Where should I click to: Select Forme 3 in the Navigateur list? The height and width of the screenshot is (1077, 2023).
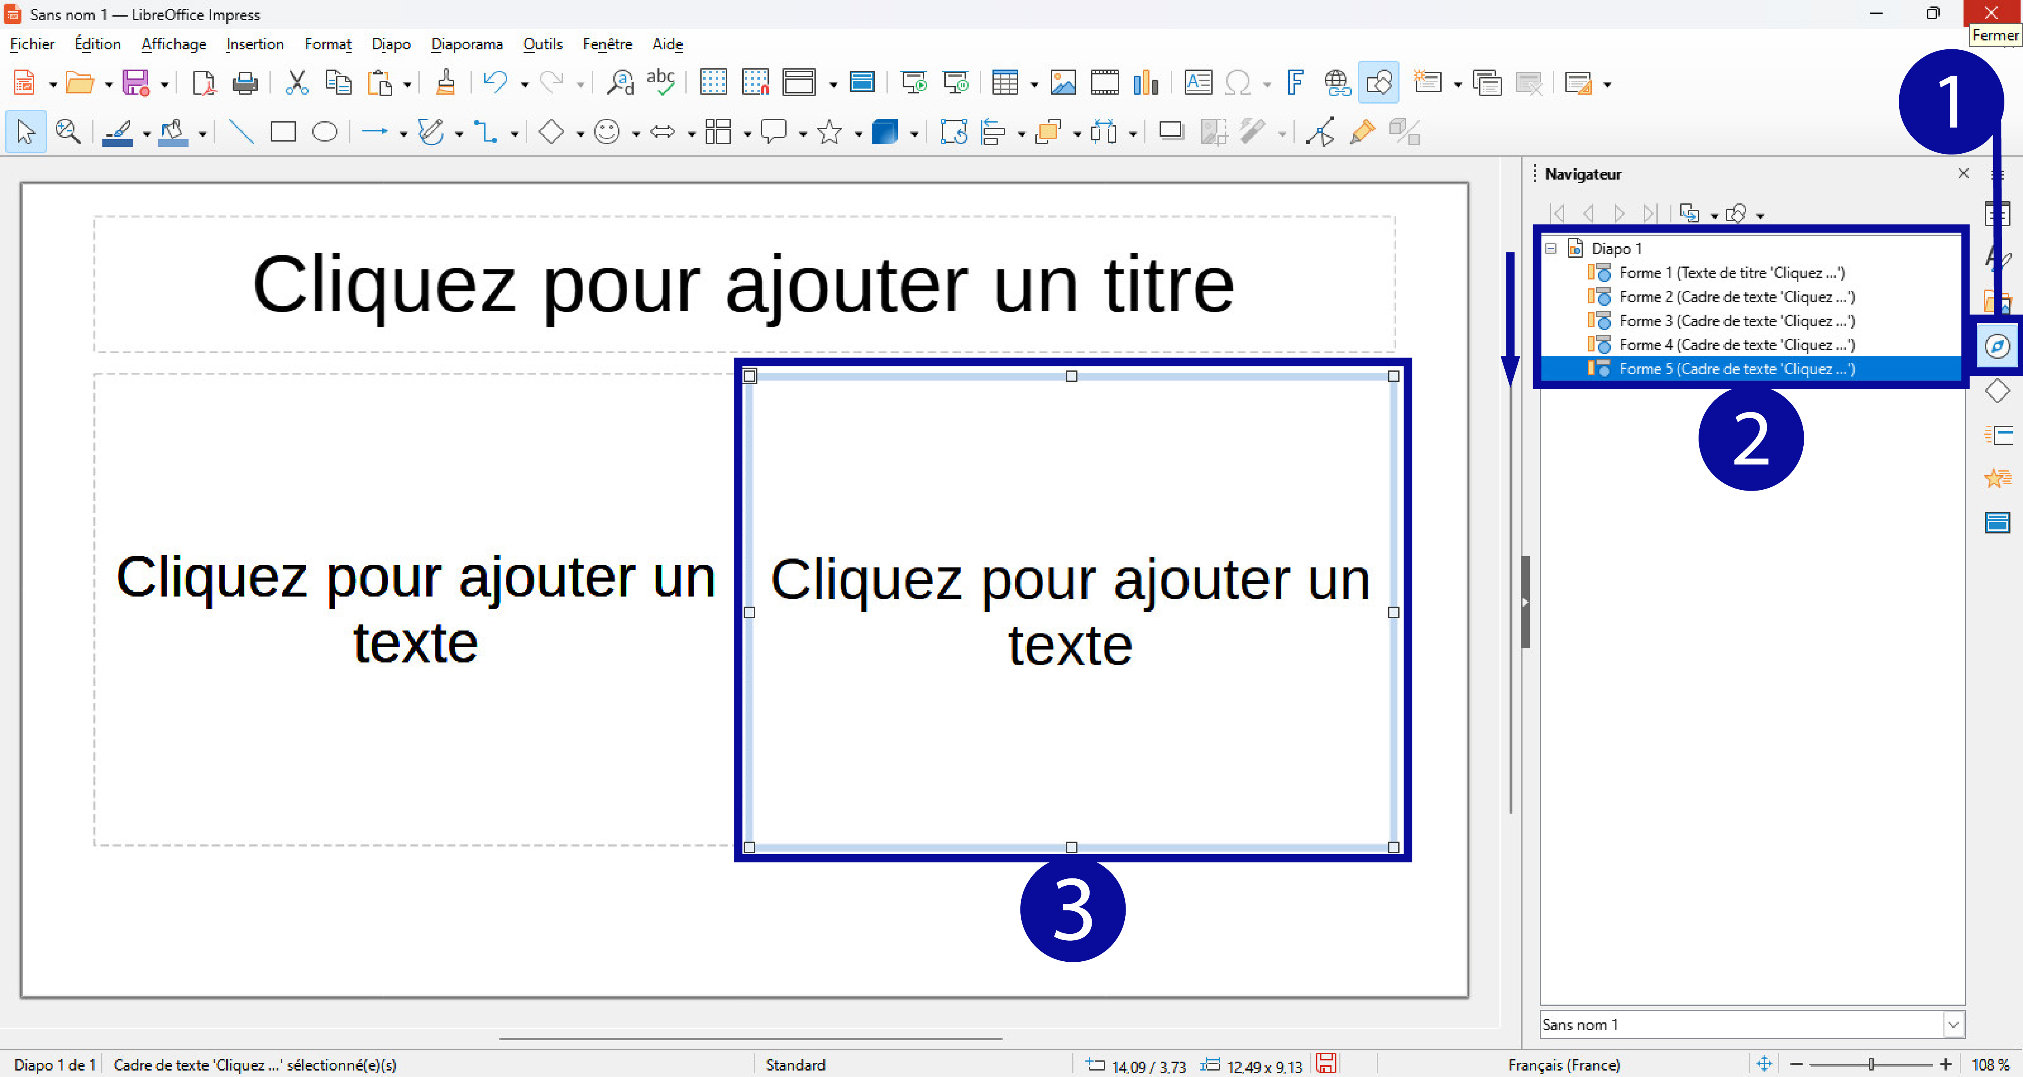(1736, 321)
